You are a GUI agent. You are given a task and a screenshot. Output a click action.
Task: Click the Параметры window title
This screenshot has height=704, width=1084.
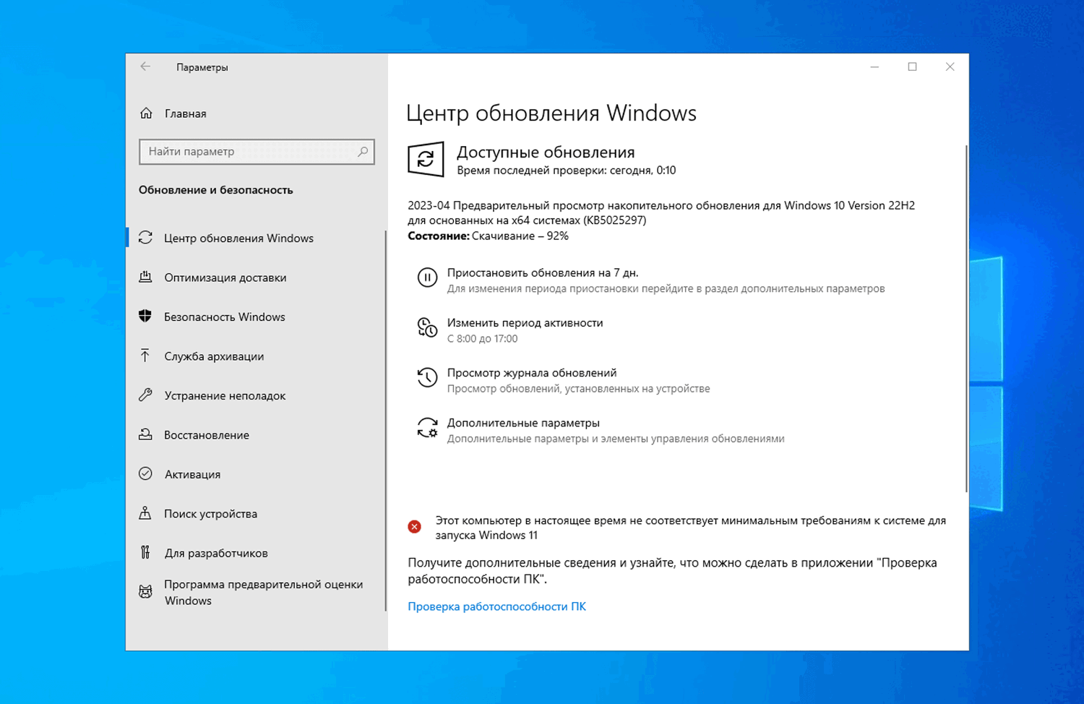click(x=202, y=67)
